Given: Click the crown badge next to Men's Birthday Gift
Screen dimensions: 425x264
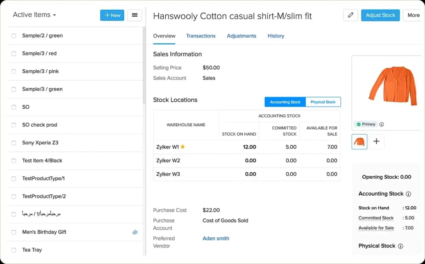Looking at the screenshot, I should point(135,232).
